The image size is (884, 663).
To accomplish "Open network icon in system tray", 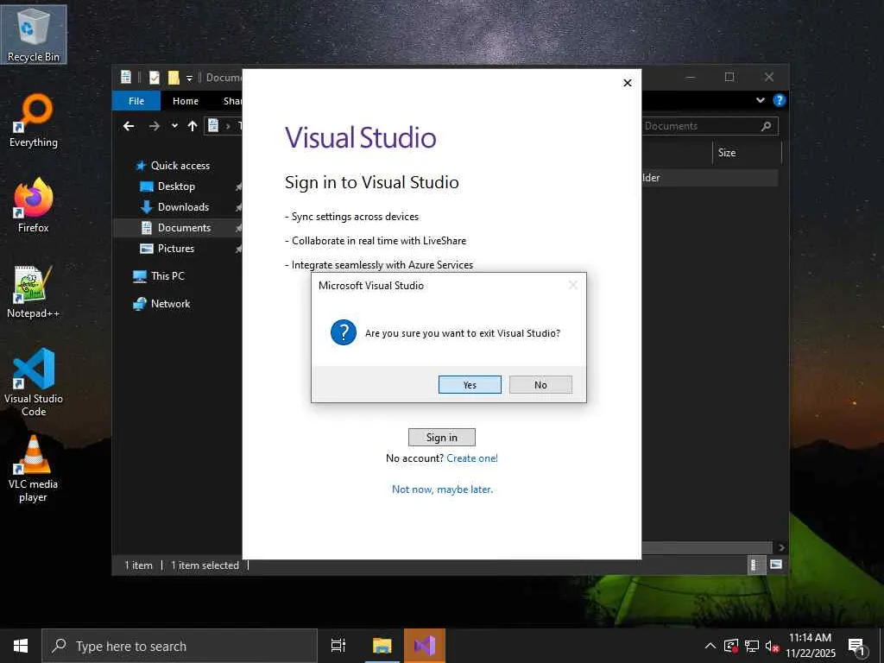I will coord(752,646).
